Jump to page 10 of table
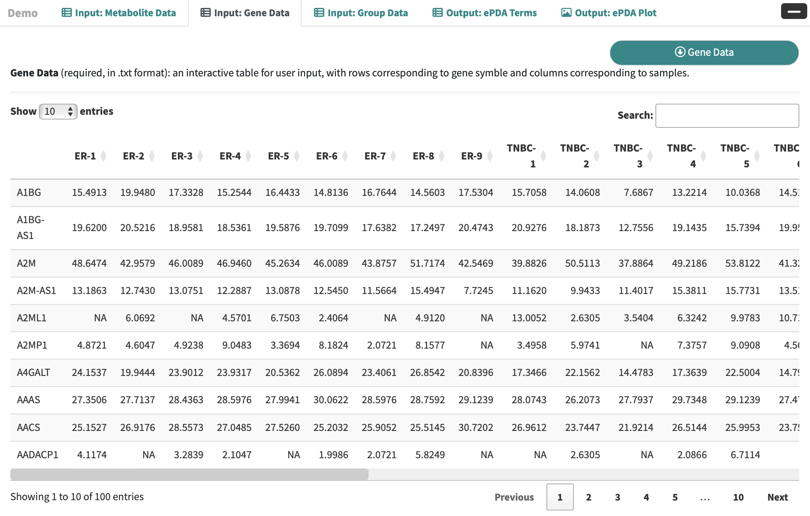The image size is (810, 516). pos(738,497)
